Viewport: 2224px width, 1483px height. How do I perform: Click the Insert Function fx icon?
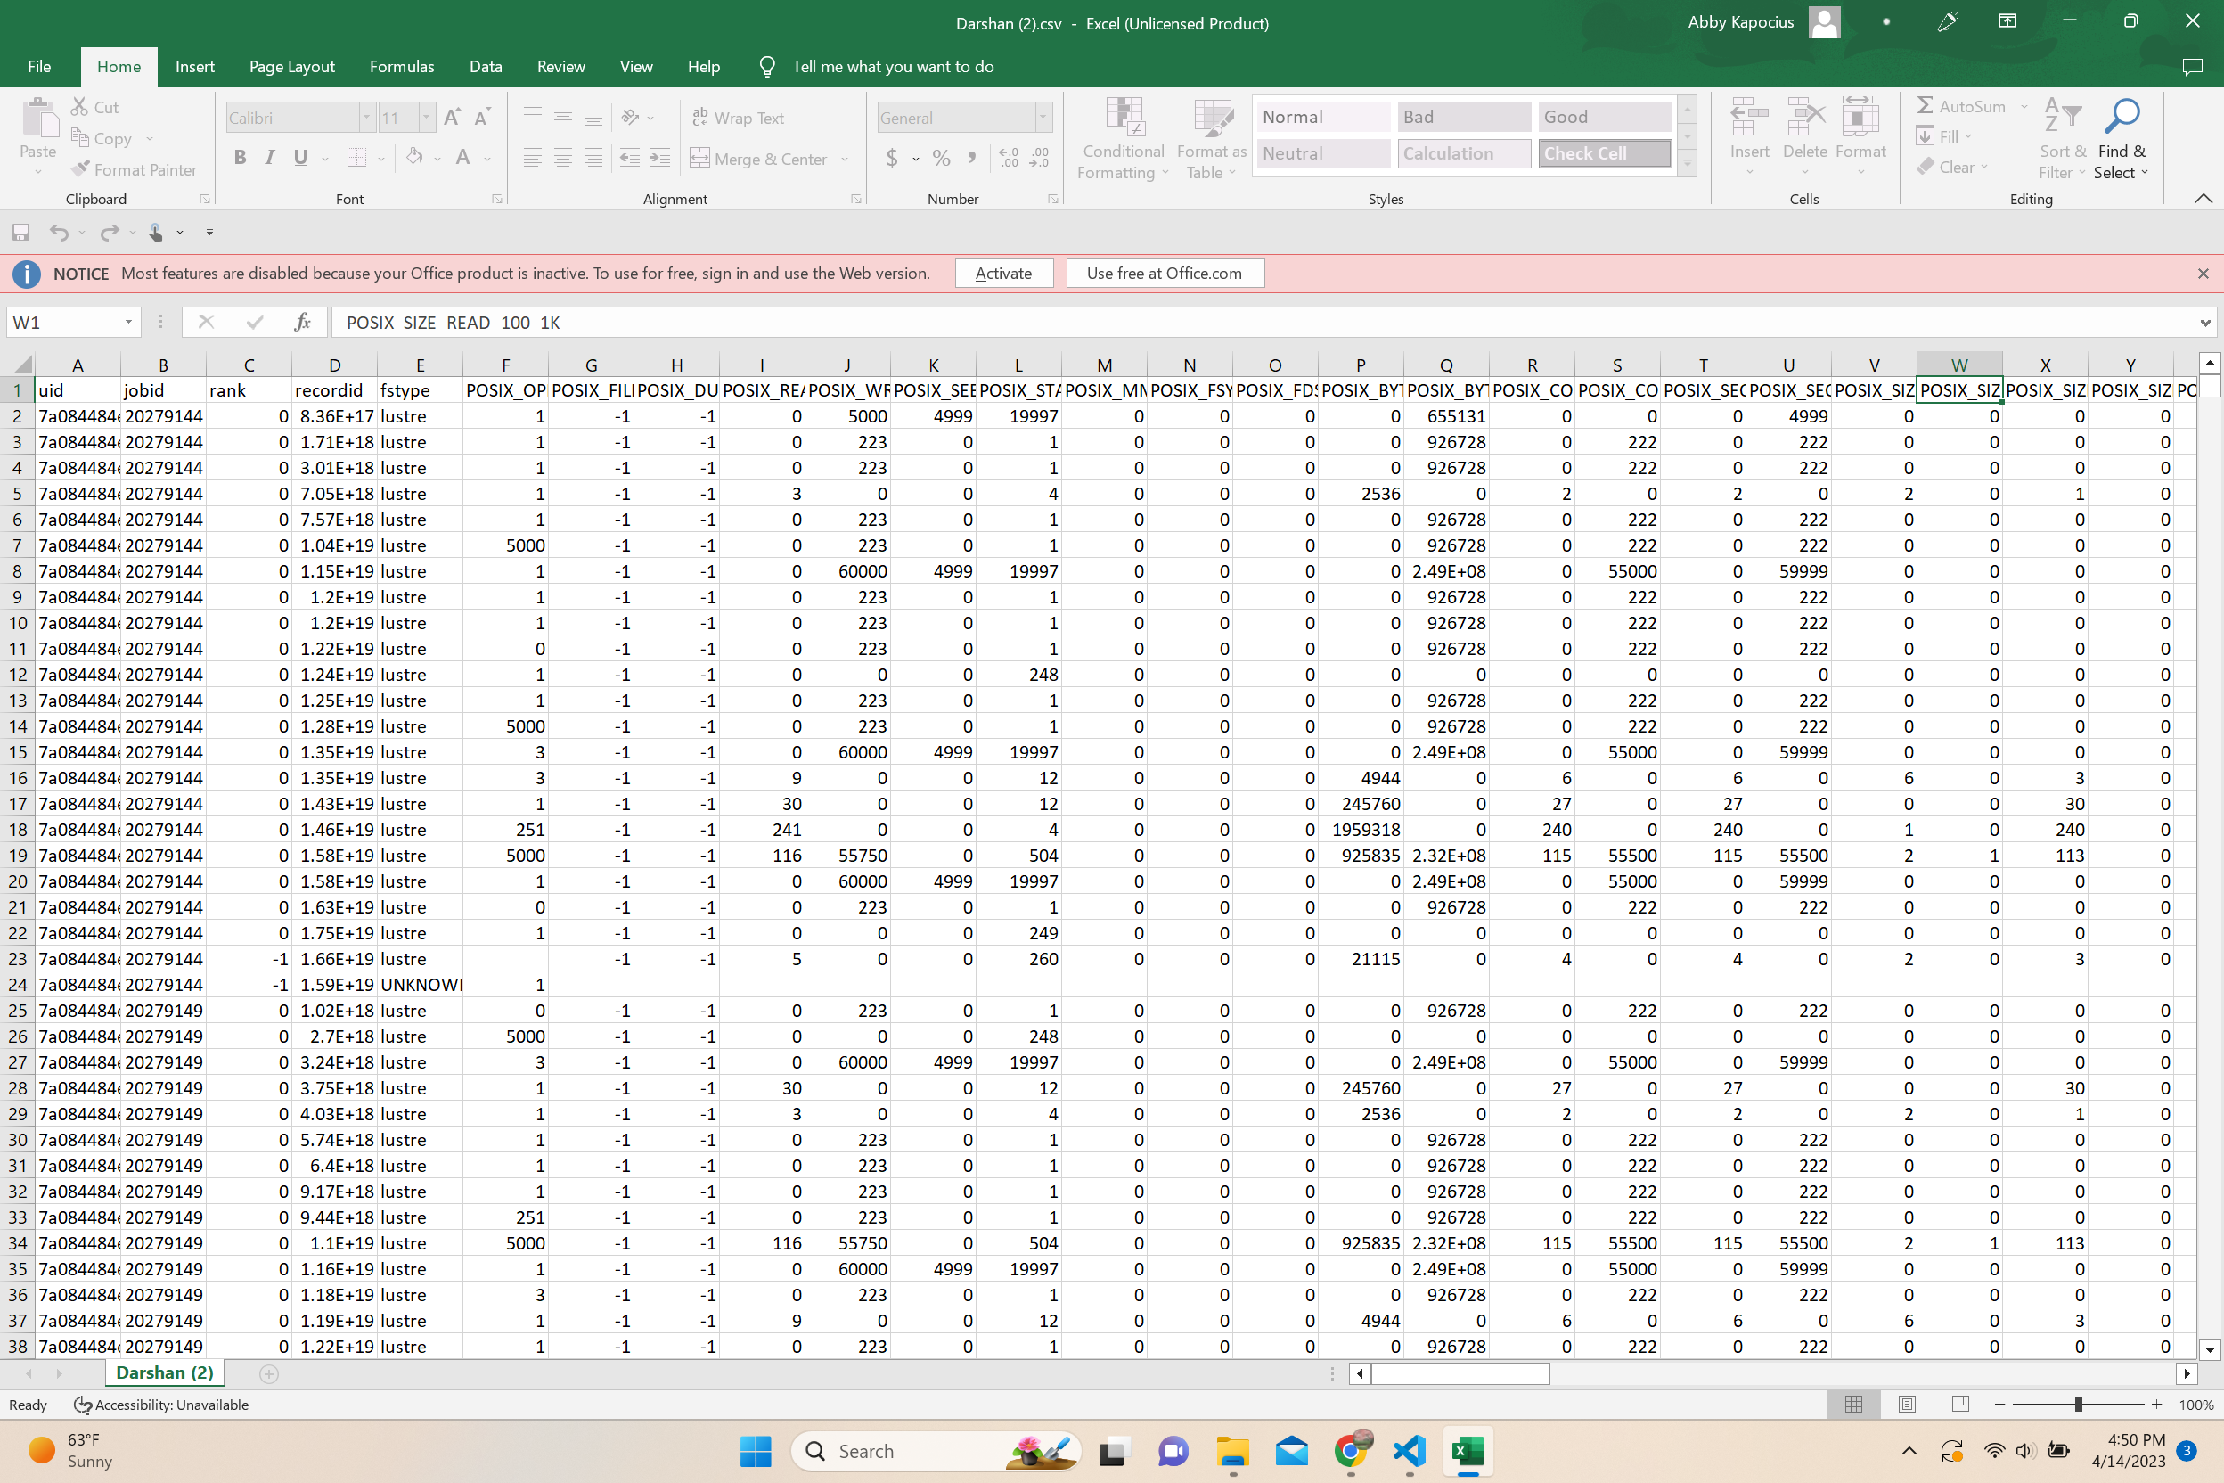302,323
